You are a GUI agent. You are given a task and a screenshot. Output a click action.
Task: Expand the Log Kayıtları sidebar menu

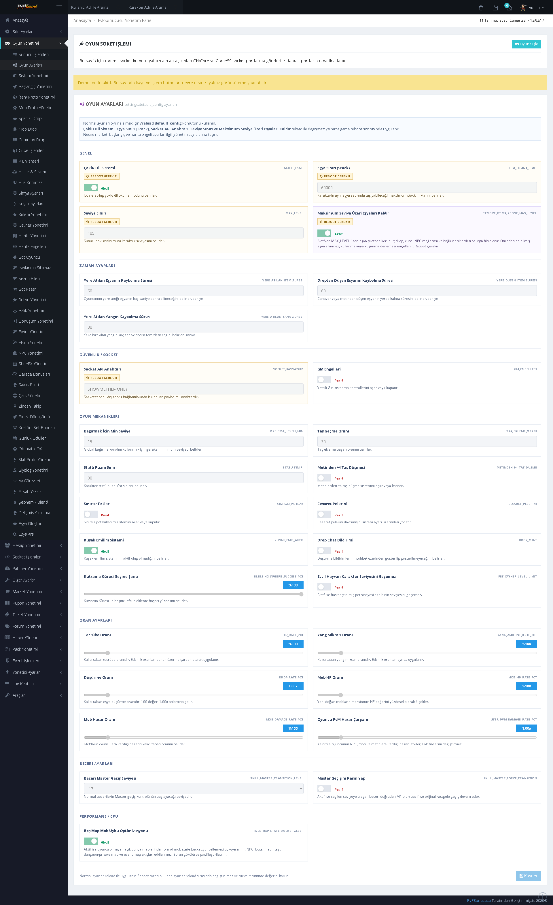pyautogui.click(x=34, y=684)
